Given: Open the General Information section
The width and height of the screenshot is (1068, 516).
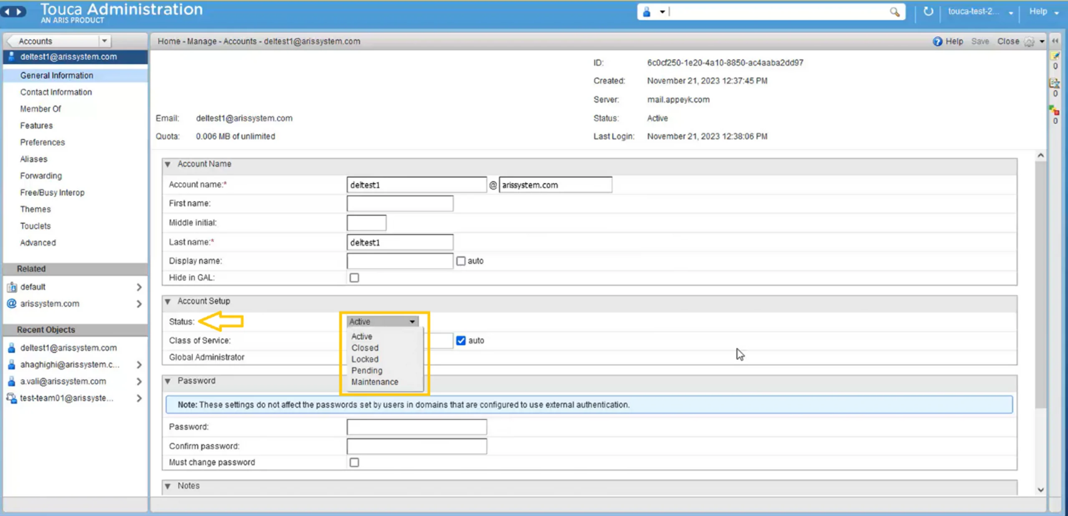Looking at the screenshot, I should (56, 75).
